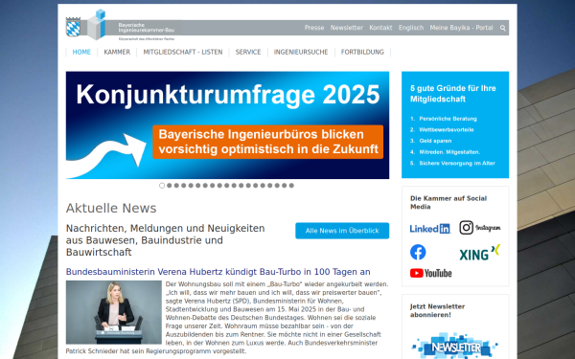The width and height of the screenshot is (575, 359).
Task: Click the Newsletter graphic under 'Jetzt Newsletter abonnieren!'
Action: click(454, 346)
